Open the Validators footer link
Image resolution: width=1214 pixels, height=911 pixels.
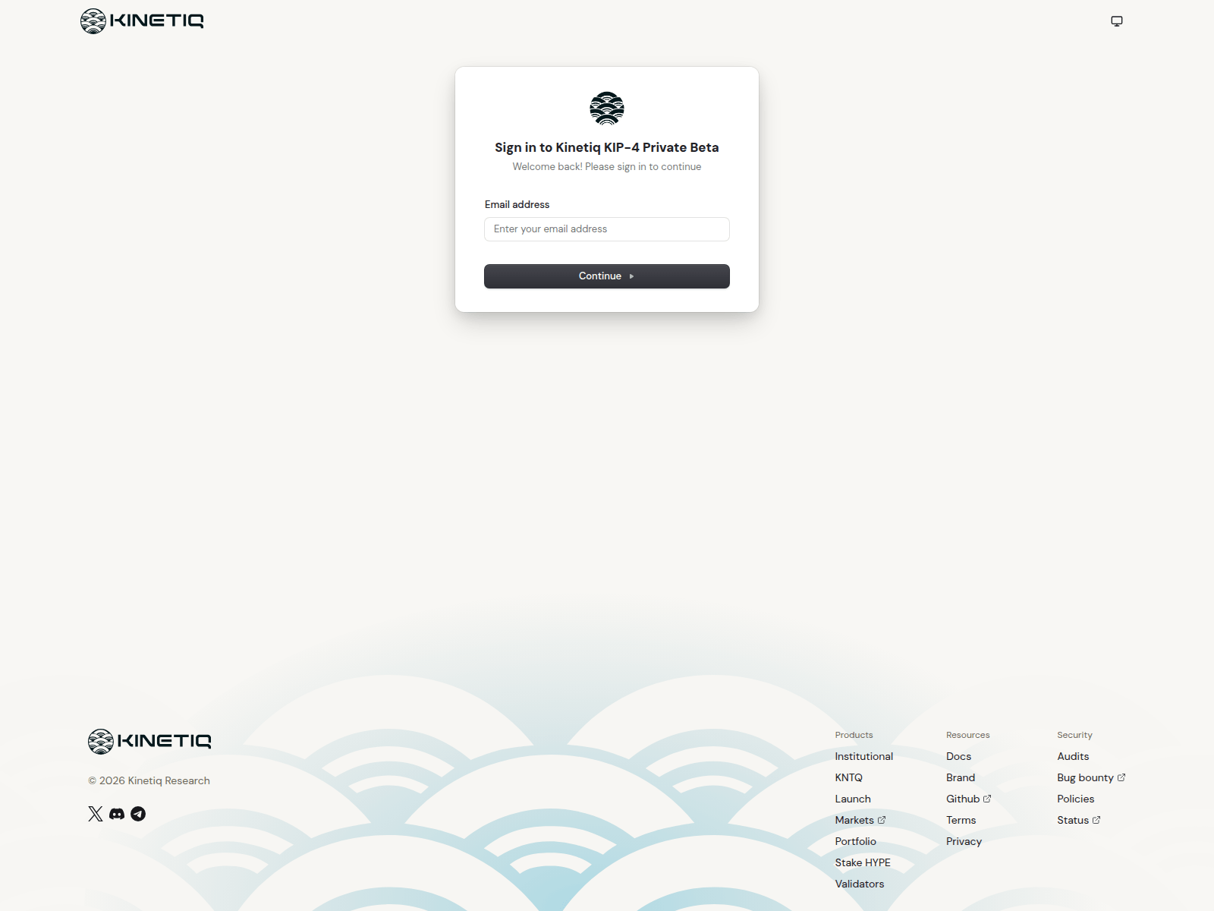(x=860, y=884)
